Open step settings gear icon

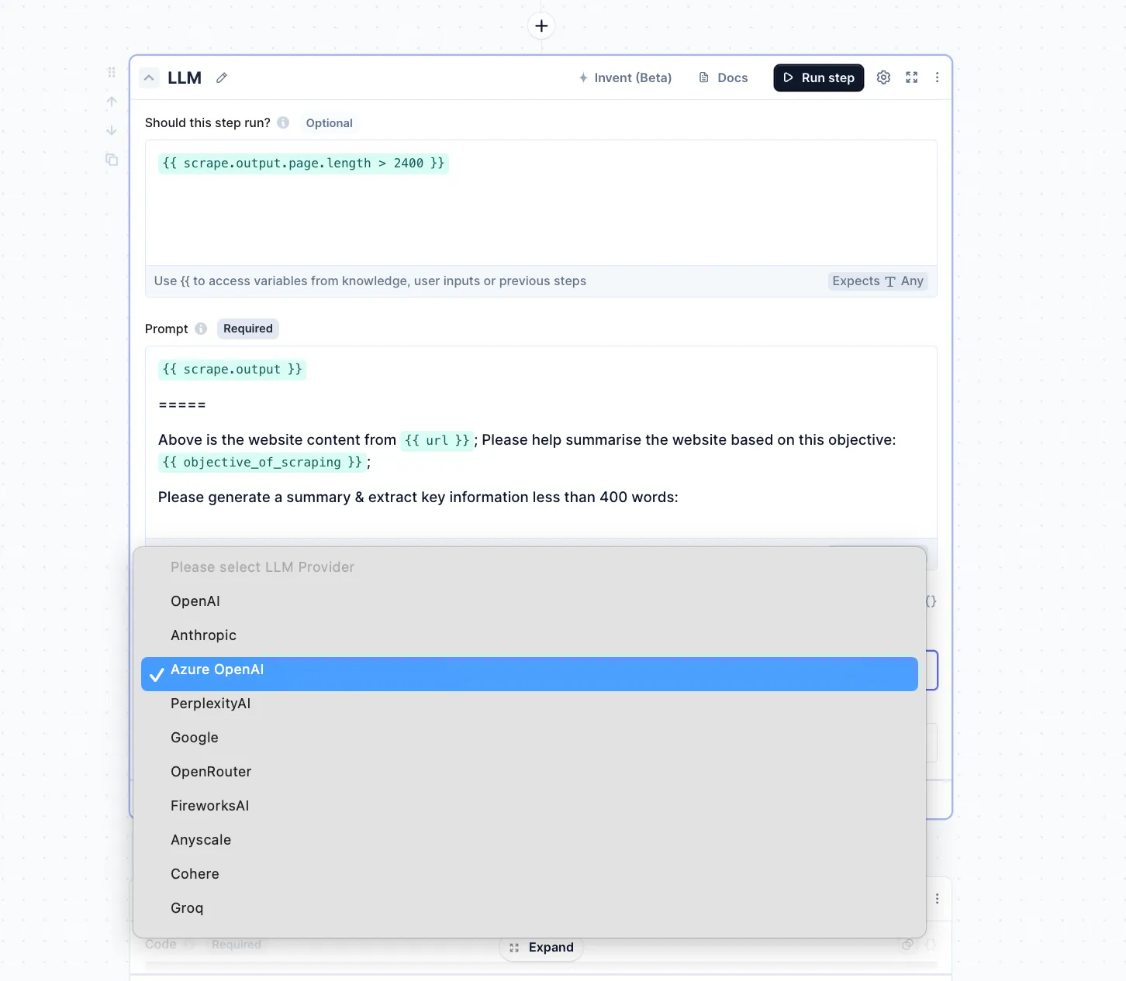883,77
